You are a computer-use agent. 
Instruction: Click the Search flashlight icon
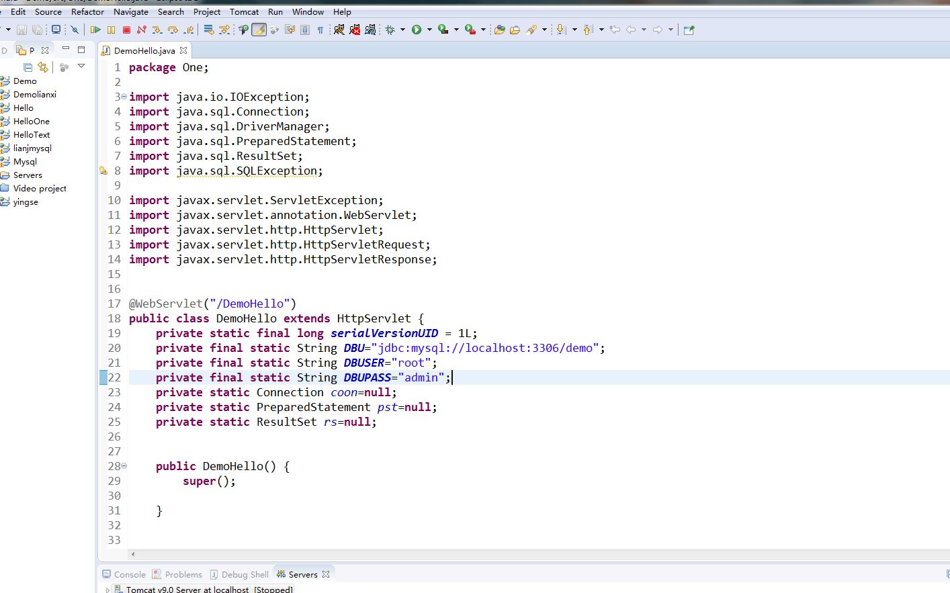coord(531,30)
